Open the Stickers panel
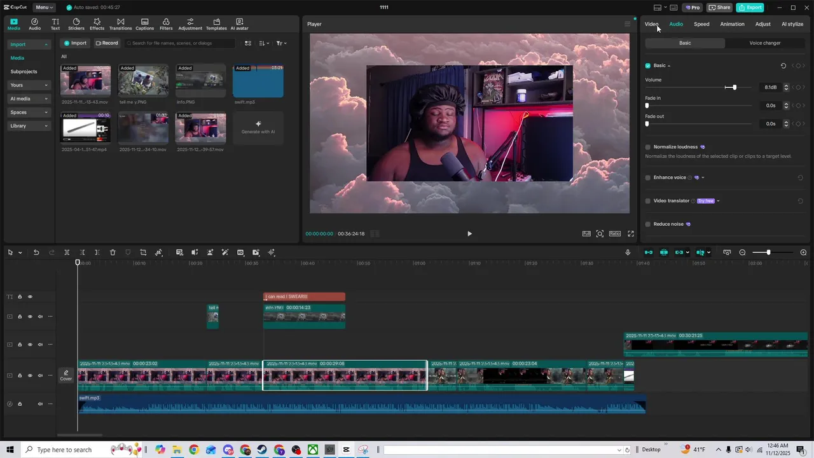The width and height of the screenshot is (814, 458). pyautogui.click(x=76, y=24)
